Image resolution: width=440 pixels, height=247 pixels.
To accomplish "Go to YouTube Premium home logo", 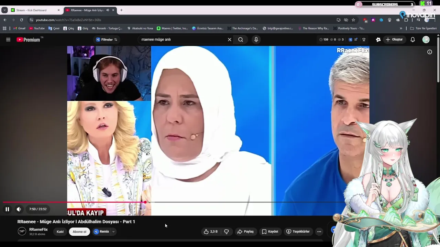I will (29, 39).
